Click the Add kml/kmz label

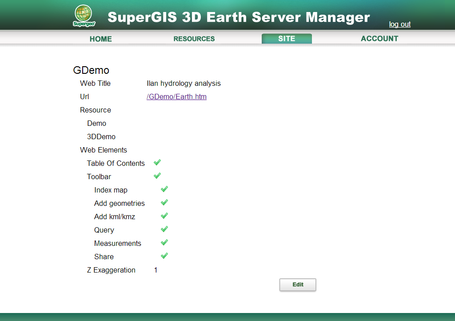[x=115, y=217]
